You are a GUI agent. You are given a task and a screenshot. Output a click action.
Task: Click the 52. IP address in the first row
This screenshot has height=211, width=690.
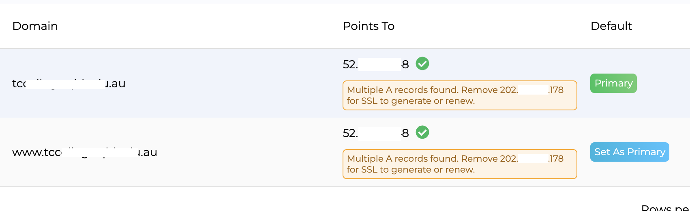(x=375, y=64)
